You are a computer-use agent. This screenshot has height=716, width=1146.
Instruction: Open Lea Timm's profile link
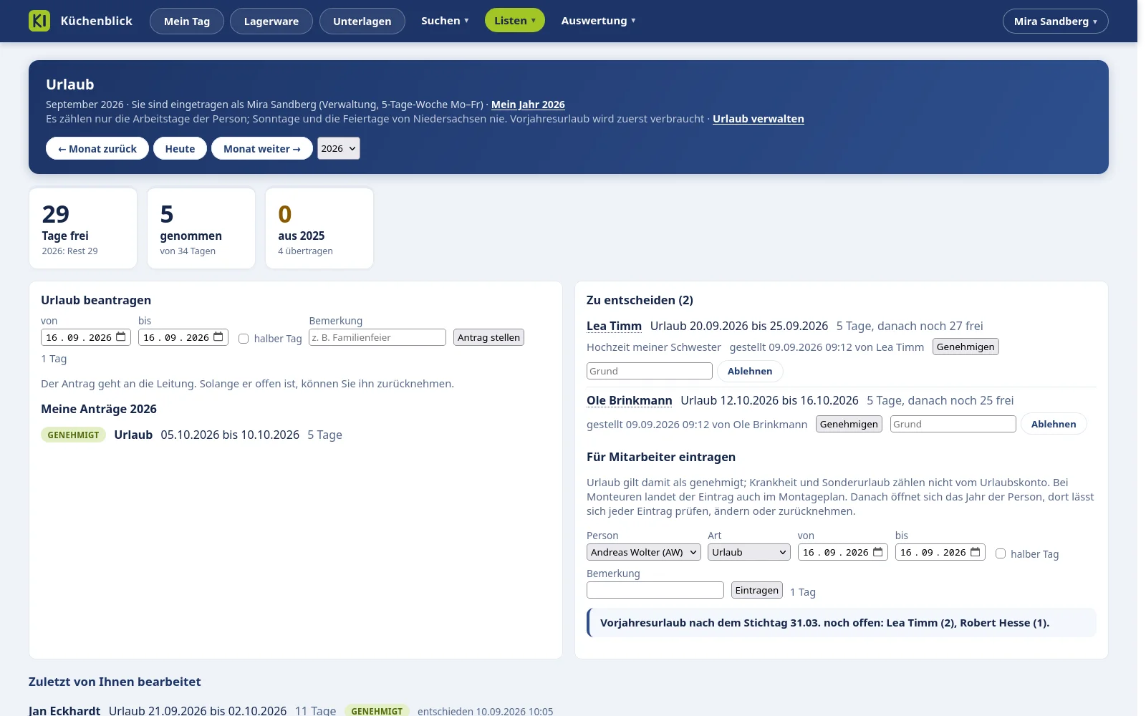[614, 326]
